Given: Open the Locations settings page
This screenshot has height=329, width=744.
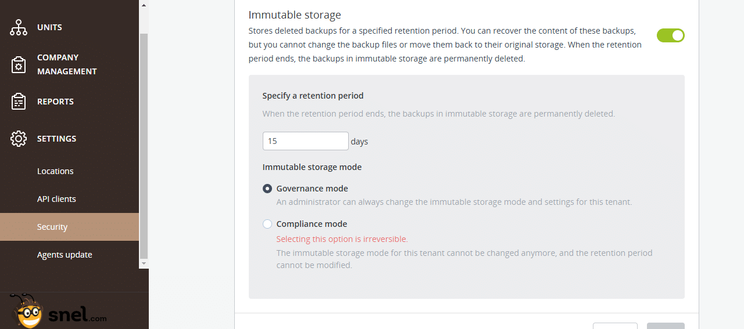Looking at the screenshot, I should [55, 171].
